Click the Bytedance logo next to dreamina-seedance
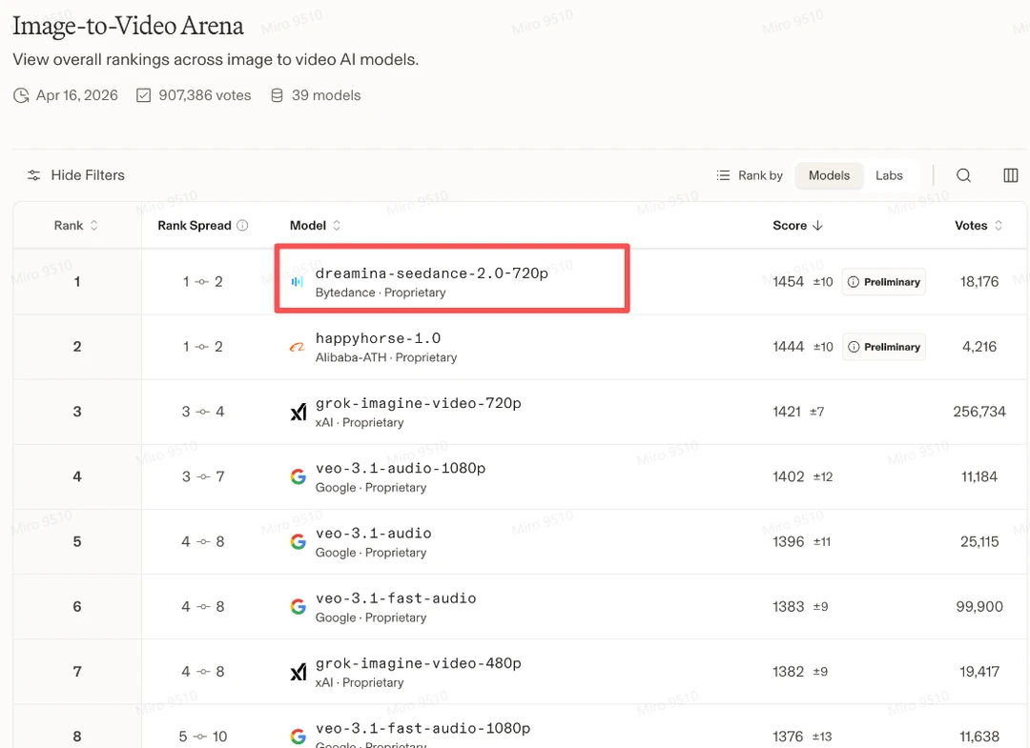 point(298,282)
